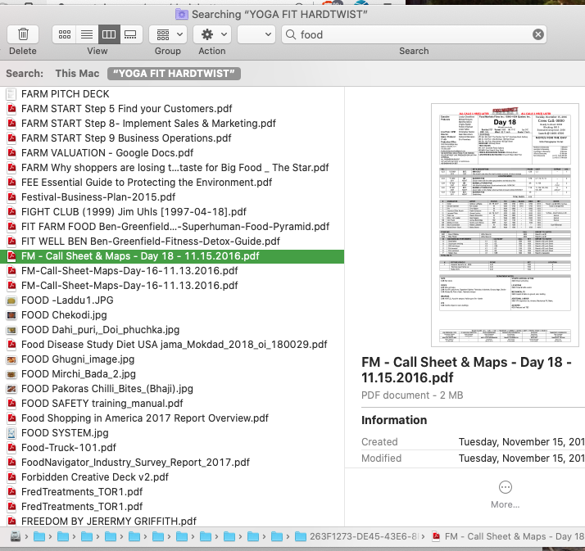Click the FOOD SYSTEM.jpg filename
Viewport: 585px width, 551px height.
pos(65,433)
